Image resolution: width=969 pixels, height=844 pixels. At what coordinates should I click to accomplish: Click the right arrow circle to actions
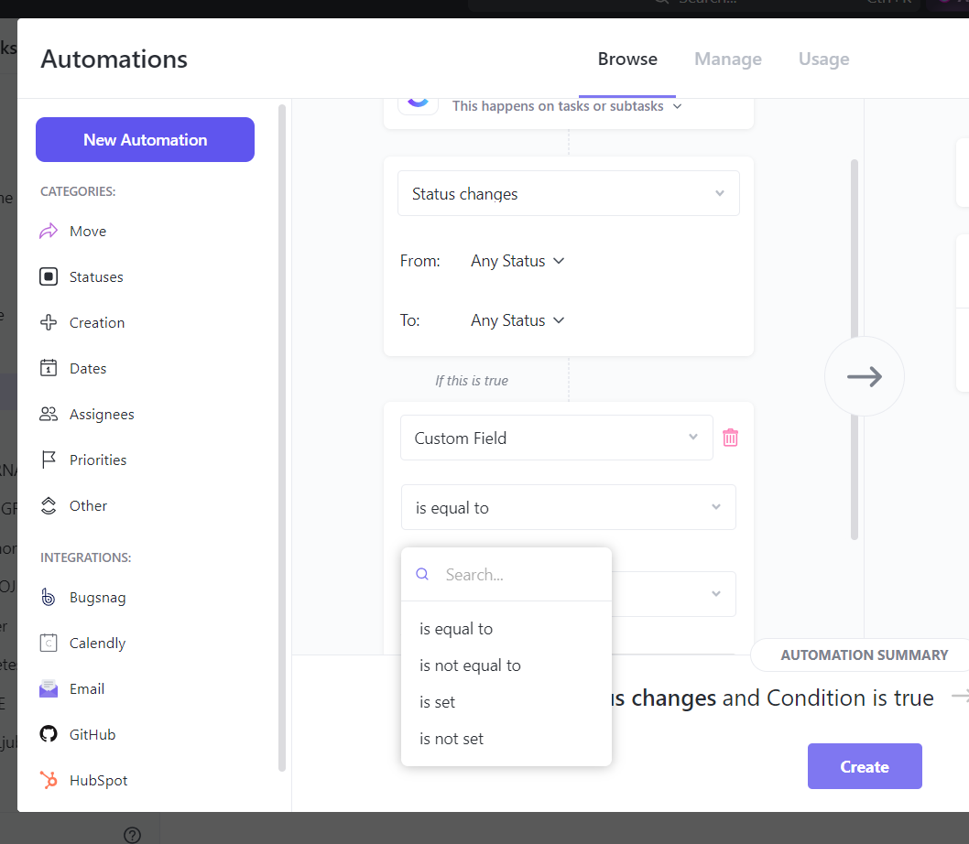865,376
